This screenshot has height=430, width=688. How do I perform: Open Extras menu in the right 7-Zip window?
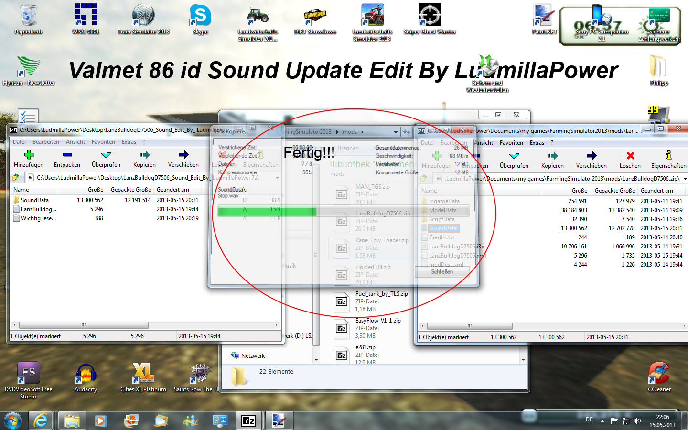coord(537,143)
